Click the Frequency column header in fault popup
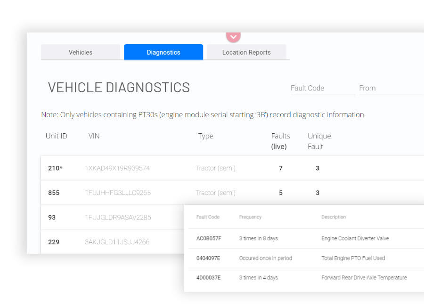This screenshot has height=306, width=424. click(250, 217)
